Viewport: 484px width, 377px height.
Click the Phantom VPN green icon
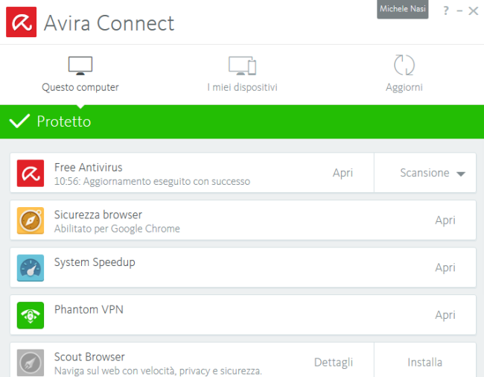coord(31,315)
